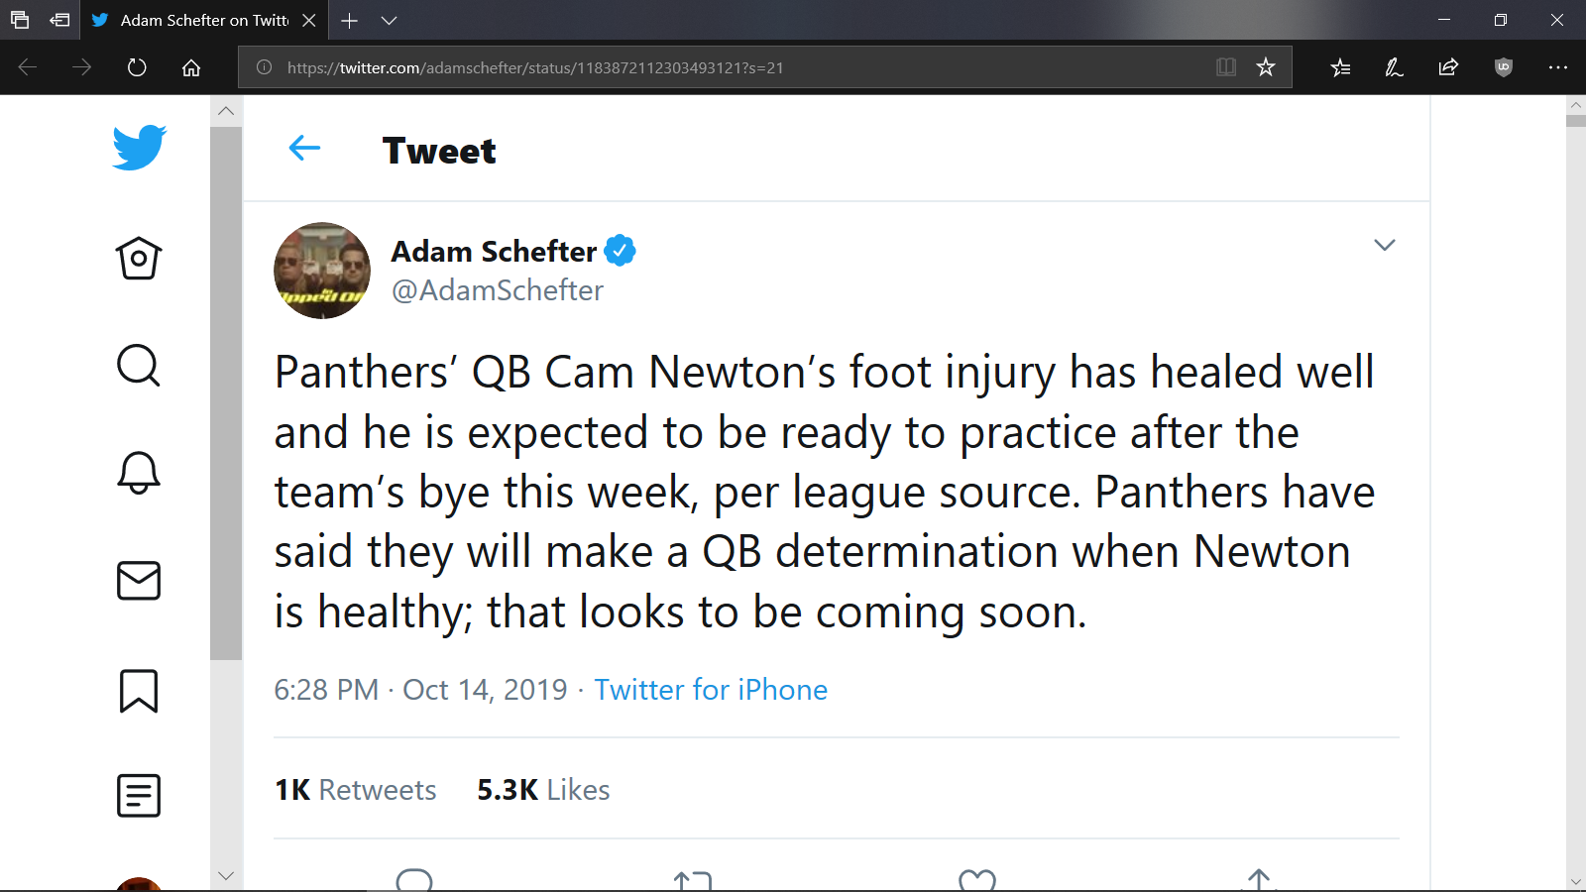Go back using the blue Tweet arrow
Screen dimensions: 1586x892
[x=304, y=149]
